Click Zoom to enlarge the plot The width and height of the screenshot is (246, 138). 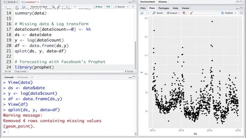click(158, 13)
